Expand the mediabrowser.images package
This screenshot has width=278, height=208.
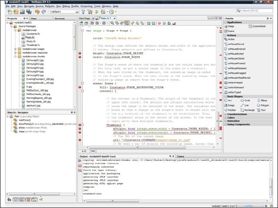[15, 49]
